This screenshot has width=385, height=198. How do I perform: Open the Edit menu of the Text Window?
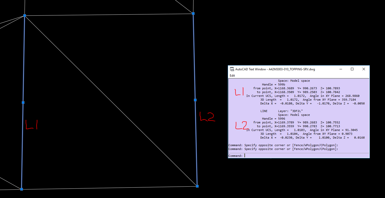(232, 75)
